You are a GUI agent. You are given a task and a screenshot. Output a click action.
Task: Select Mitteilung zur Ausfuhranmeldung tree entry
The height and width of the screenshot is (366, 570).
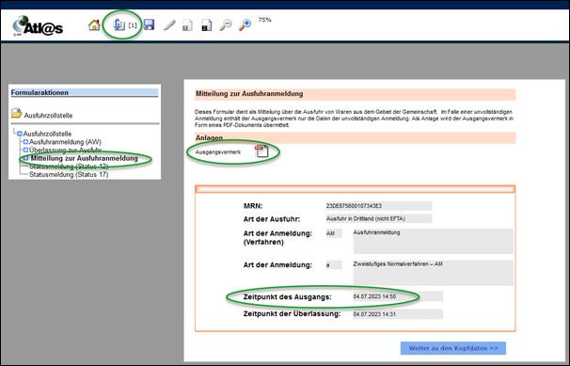point(85,158)
